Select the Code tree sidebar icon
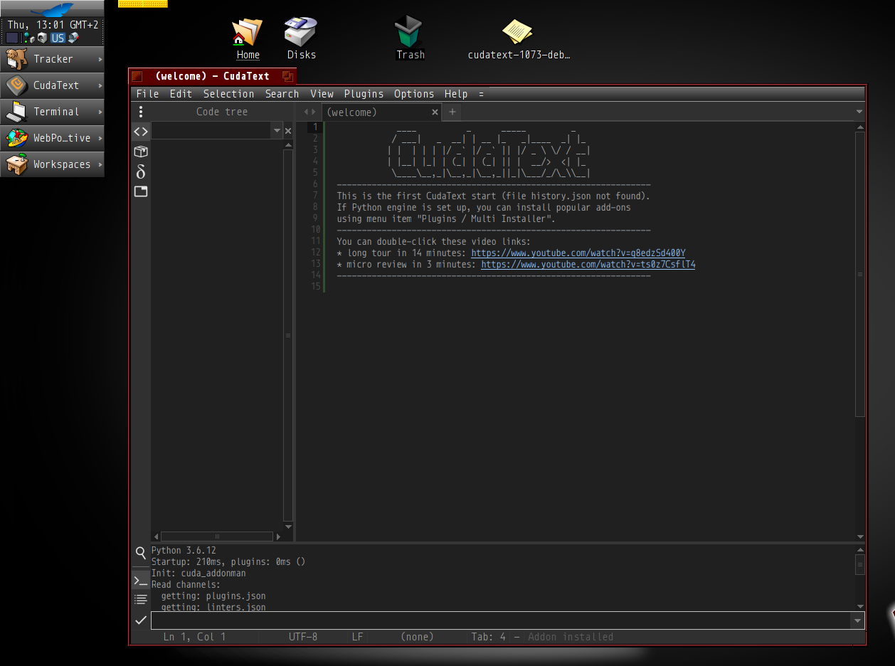Image resolution: width=895 pixels, height=666 pixels. click(x=141, y=132)
